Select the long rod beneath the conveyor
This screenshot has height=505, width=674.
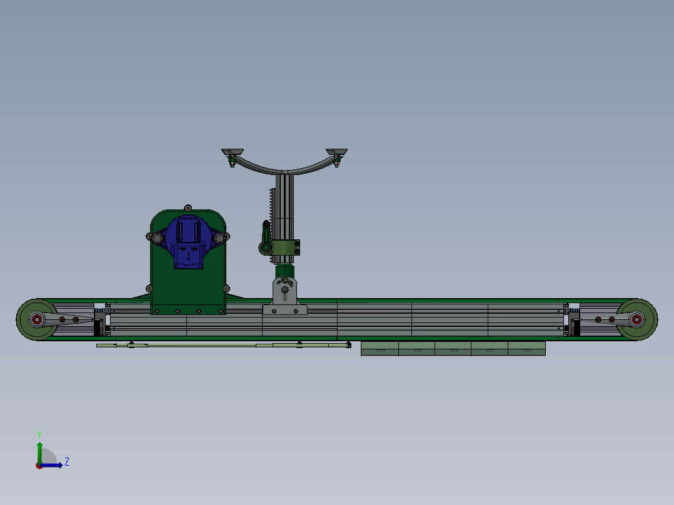tap(224, 345)
